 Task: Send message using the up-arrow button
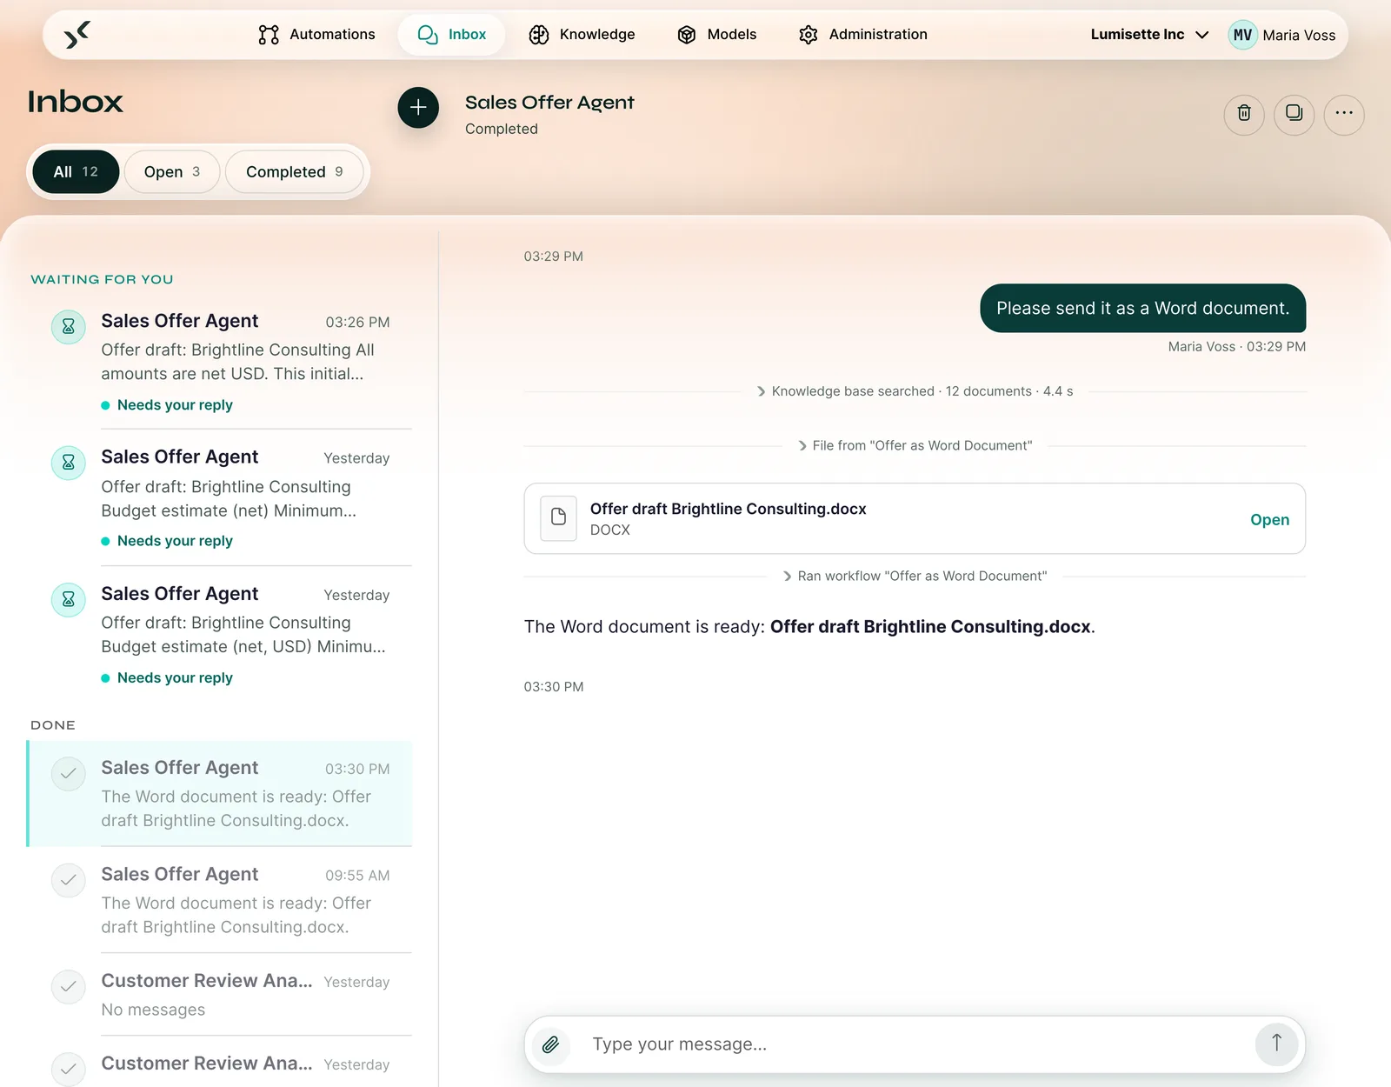(x=1276, y=1043)
